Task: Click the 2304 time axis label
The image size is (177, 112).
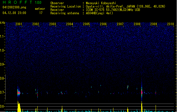Action: coord(70,24)
